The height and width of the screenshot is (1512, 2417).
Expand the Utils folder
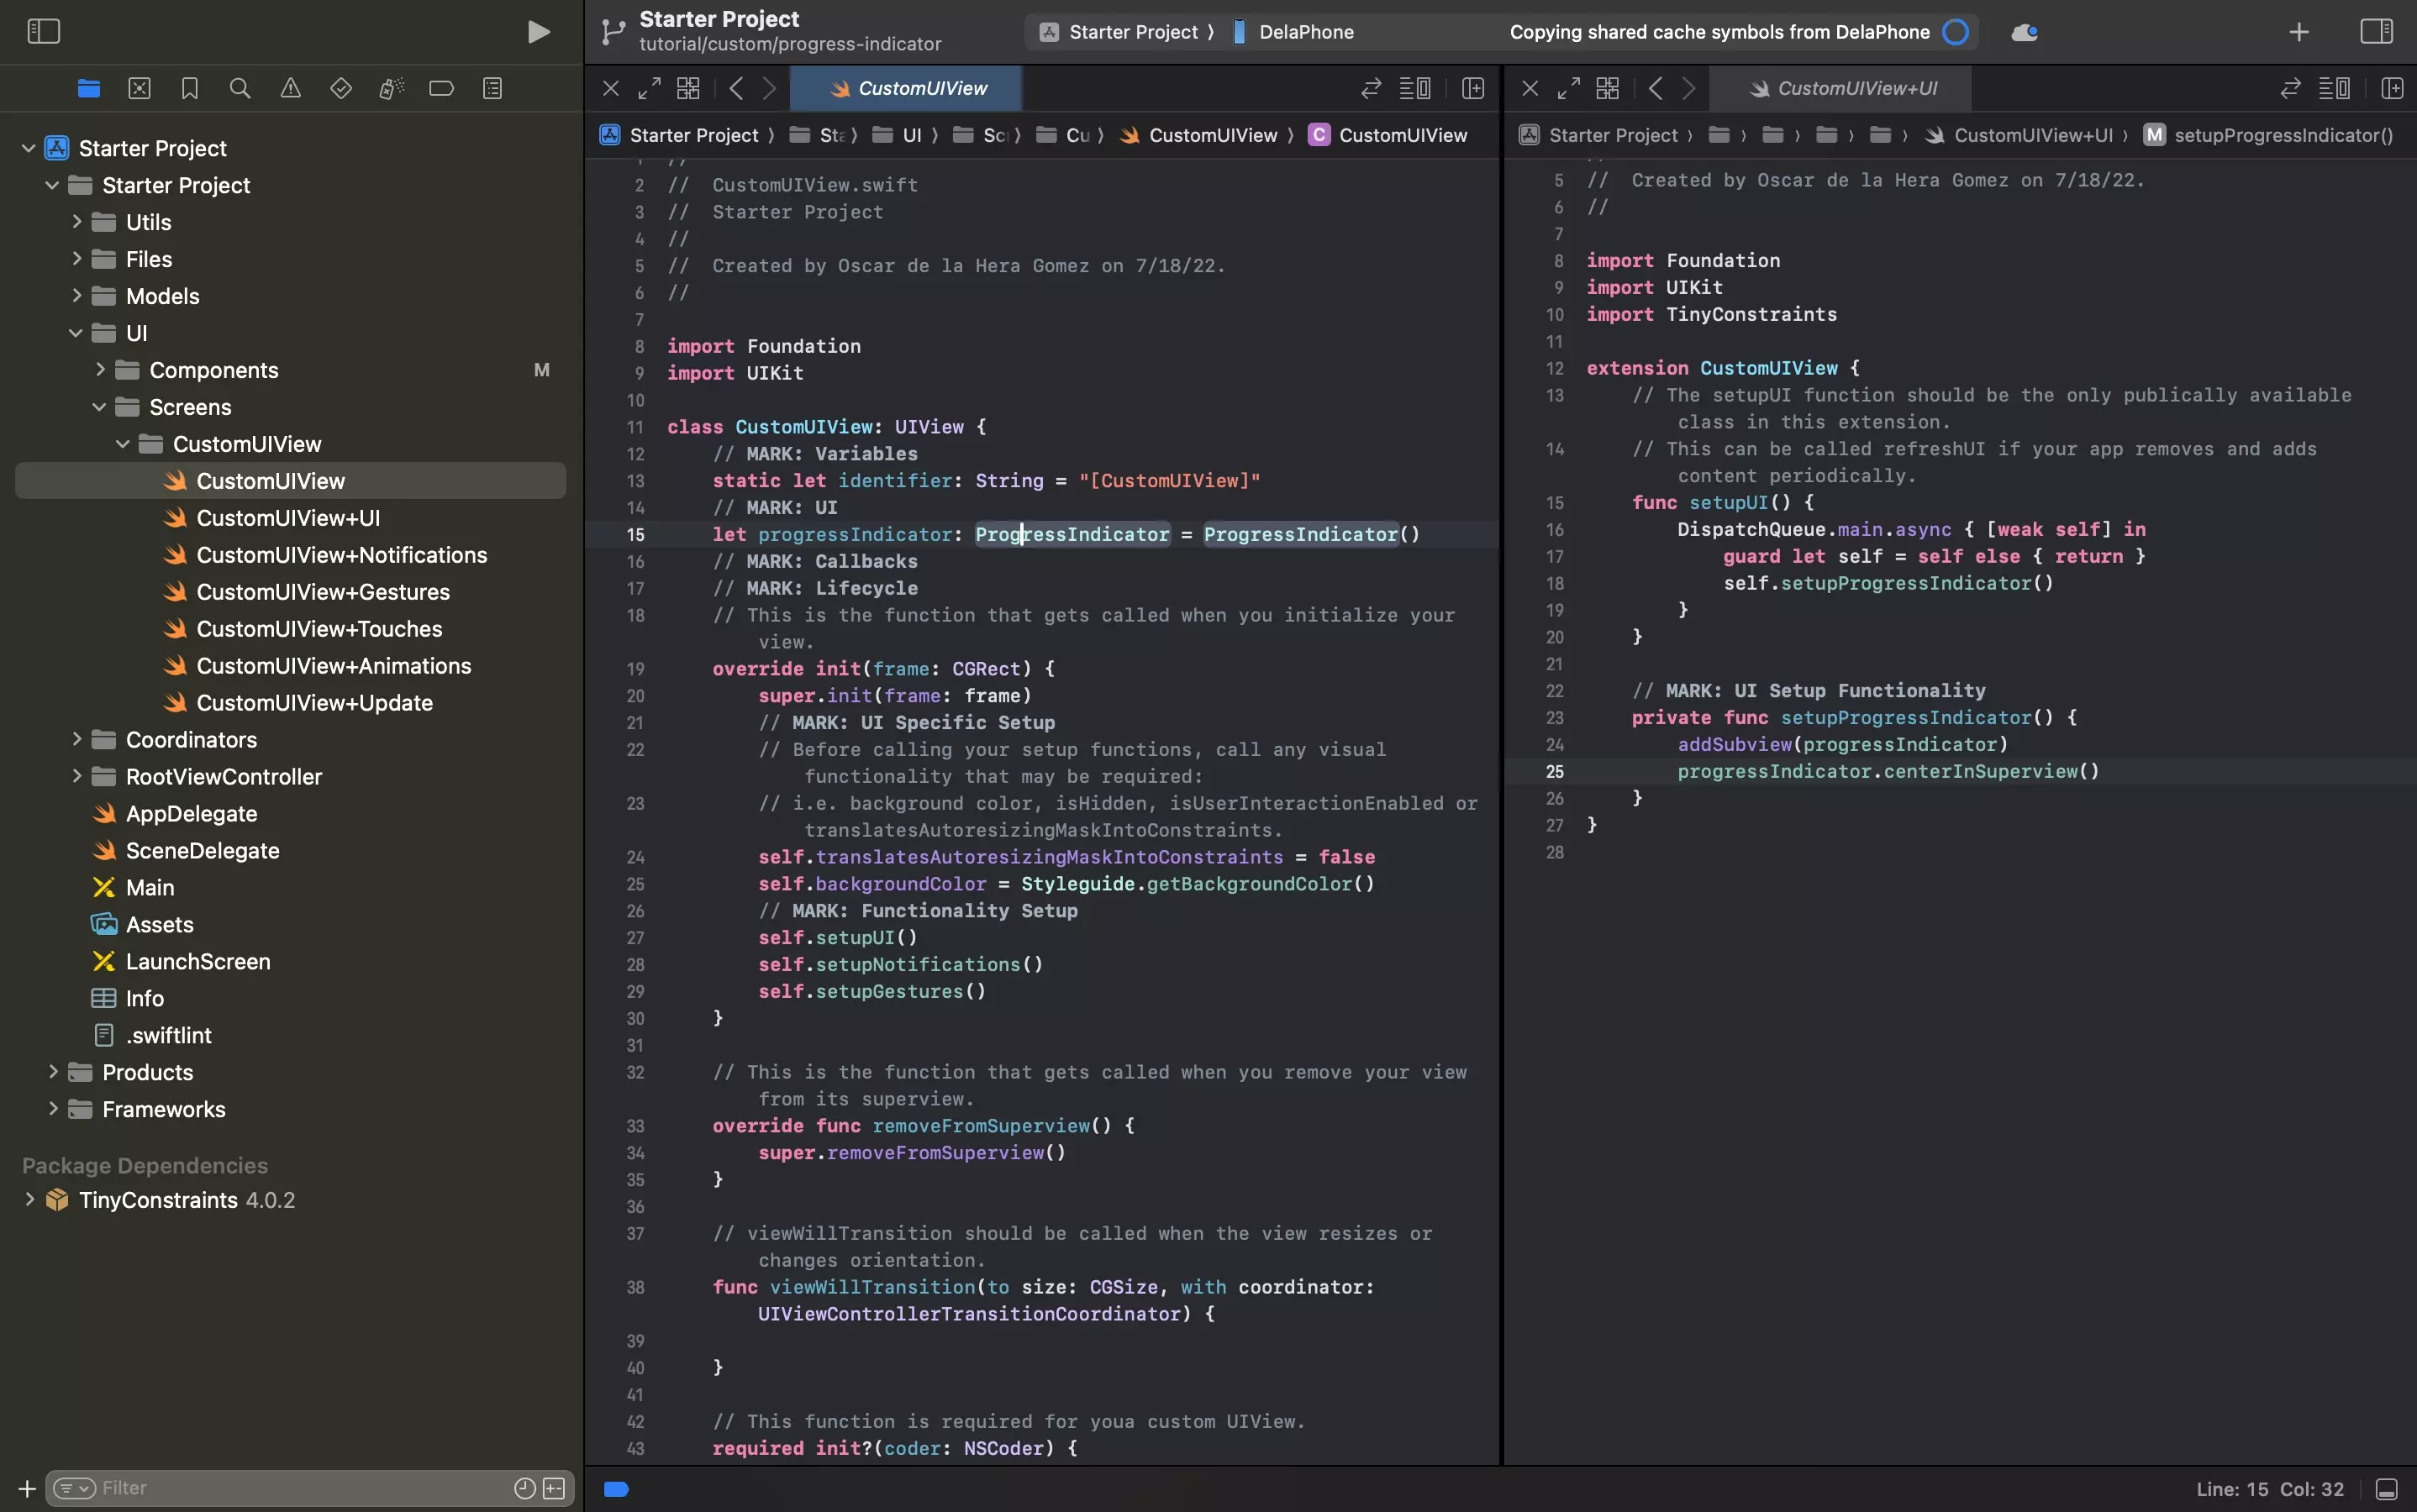[x=76, y=222]
